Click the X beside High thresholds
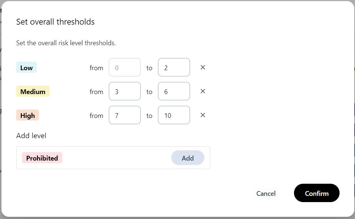 tap(202, 115)
